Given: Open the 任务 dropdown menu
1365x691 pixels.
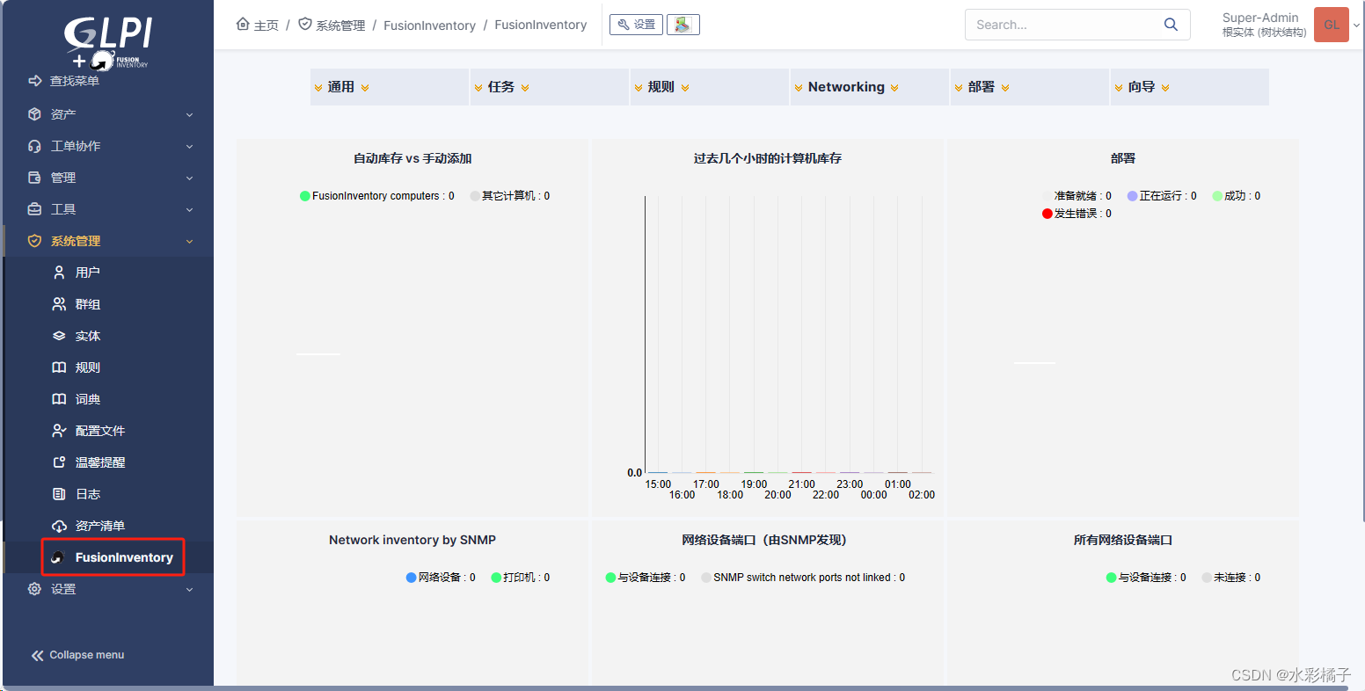Looking at the screenshot, I should click(x=550, y=87).
